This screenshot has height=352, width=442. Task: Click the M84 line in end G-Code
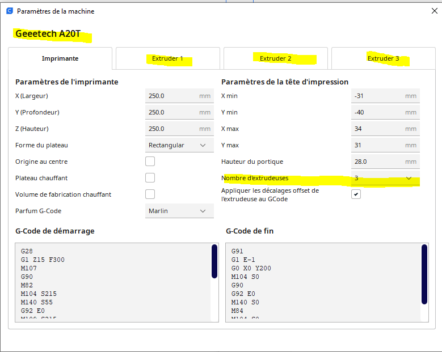(237, 311)
